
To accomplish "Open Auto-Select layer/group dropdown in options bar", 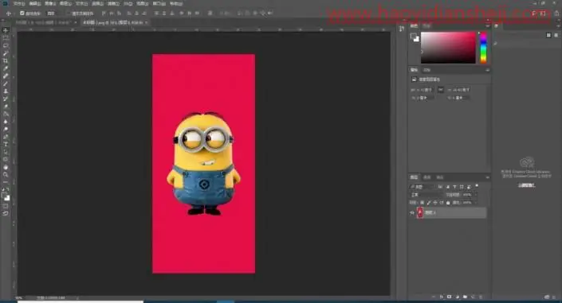I will pyautogui.click(x=53, y=14).
